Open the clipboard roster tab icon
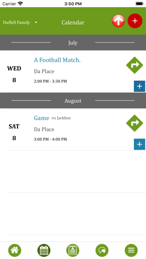The width and height of the screenshot is (146, 259). 73,250
